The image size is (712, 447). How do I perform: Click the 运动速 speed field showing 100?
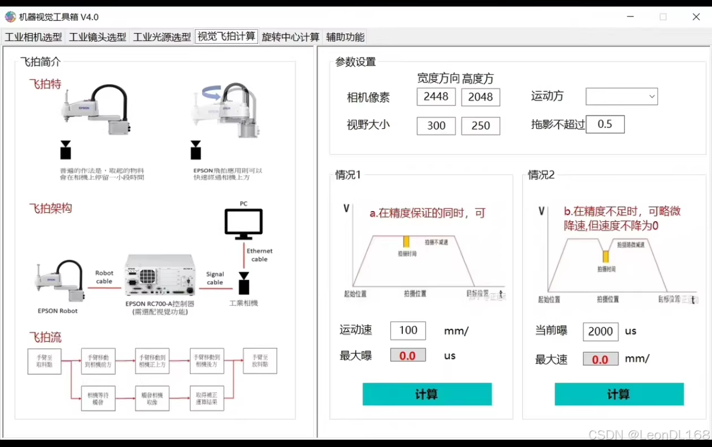(x=407, y=331)
